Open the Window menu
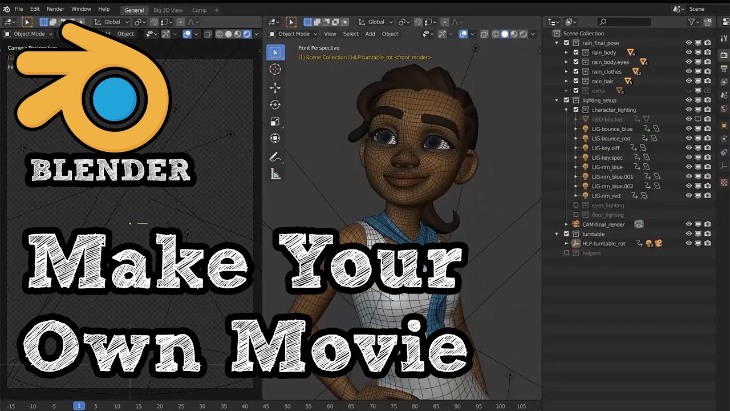This screenshot has width=730, height=411. pyautogui.click(x=81, y=9)
